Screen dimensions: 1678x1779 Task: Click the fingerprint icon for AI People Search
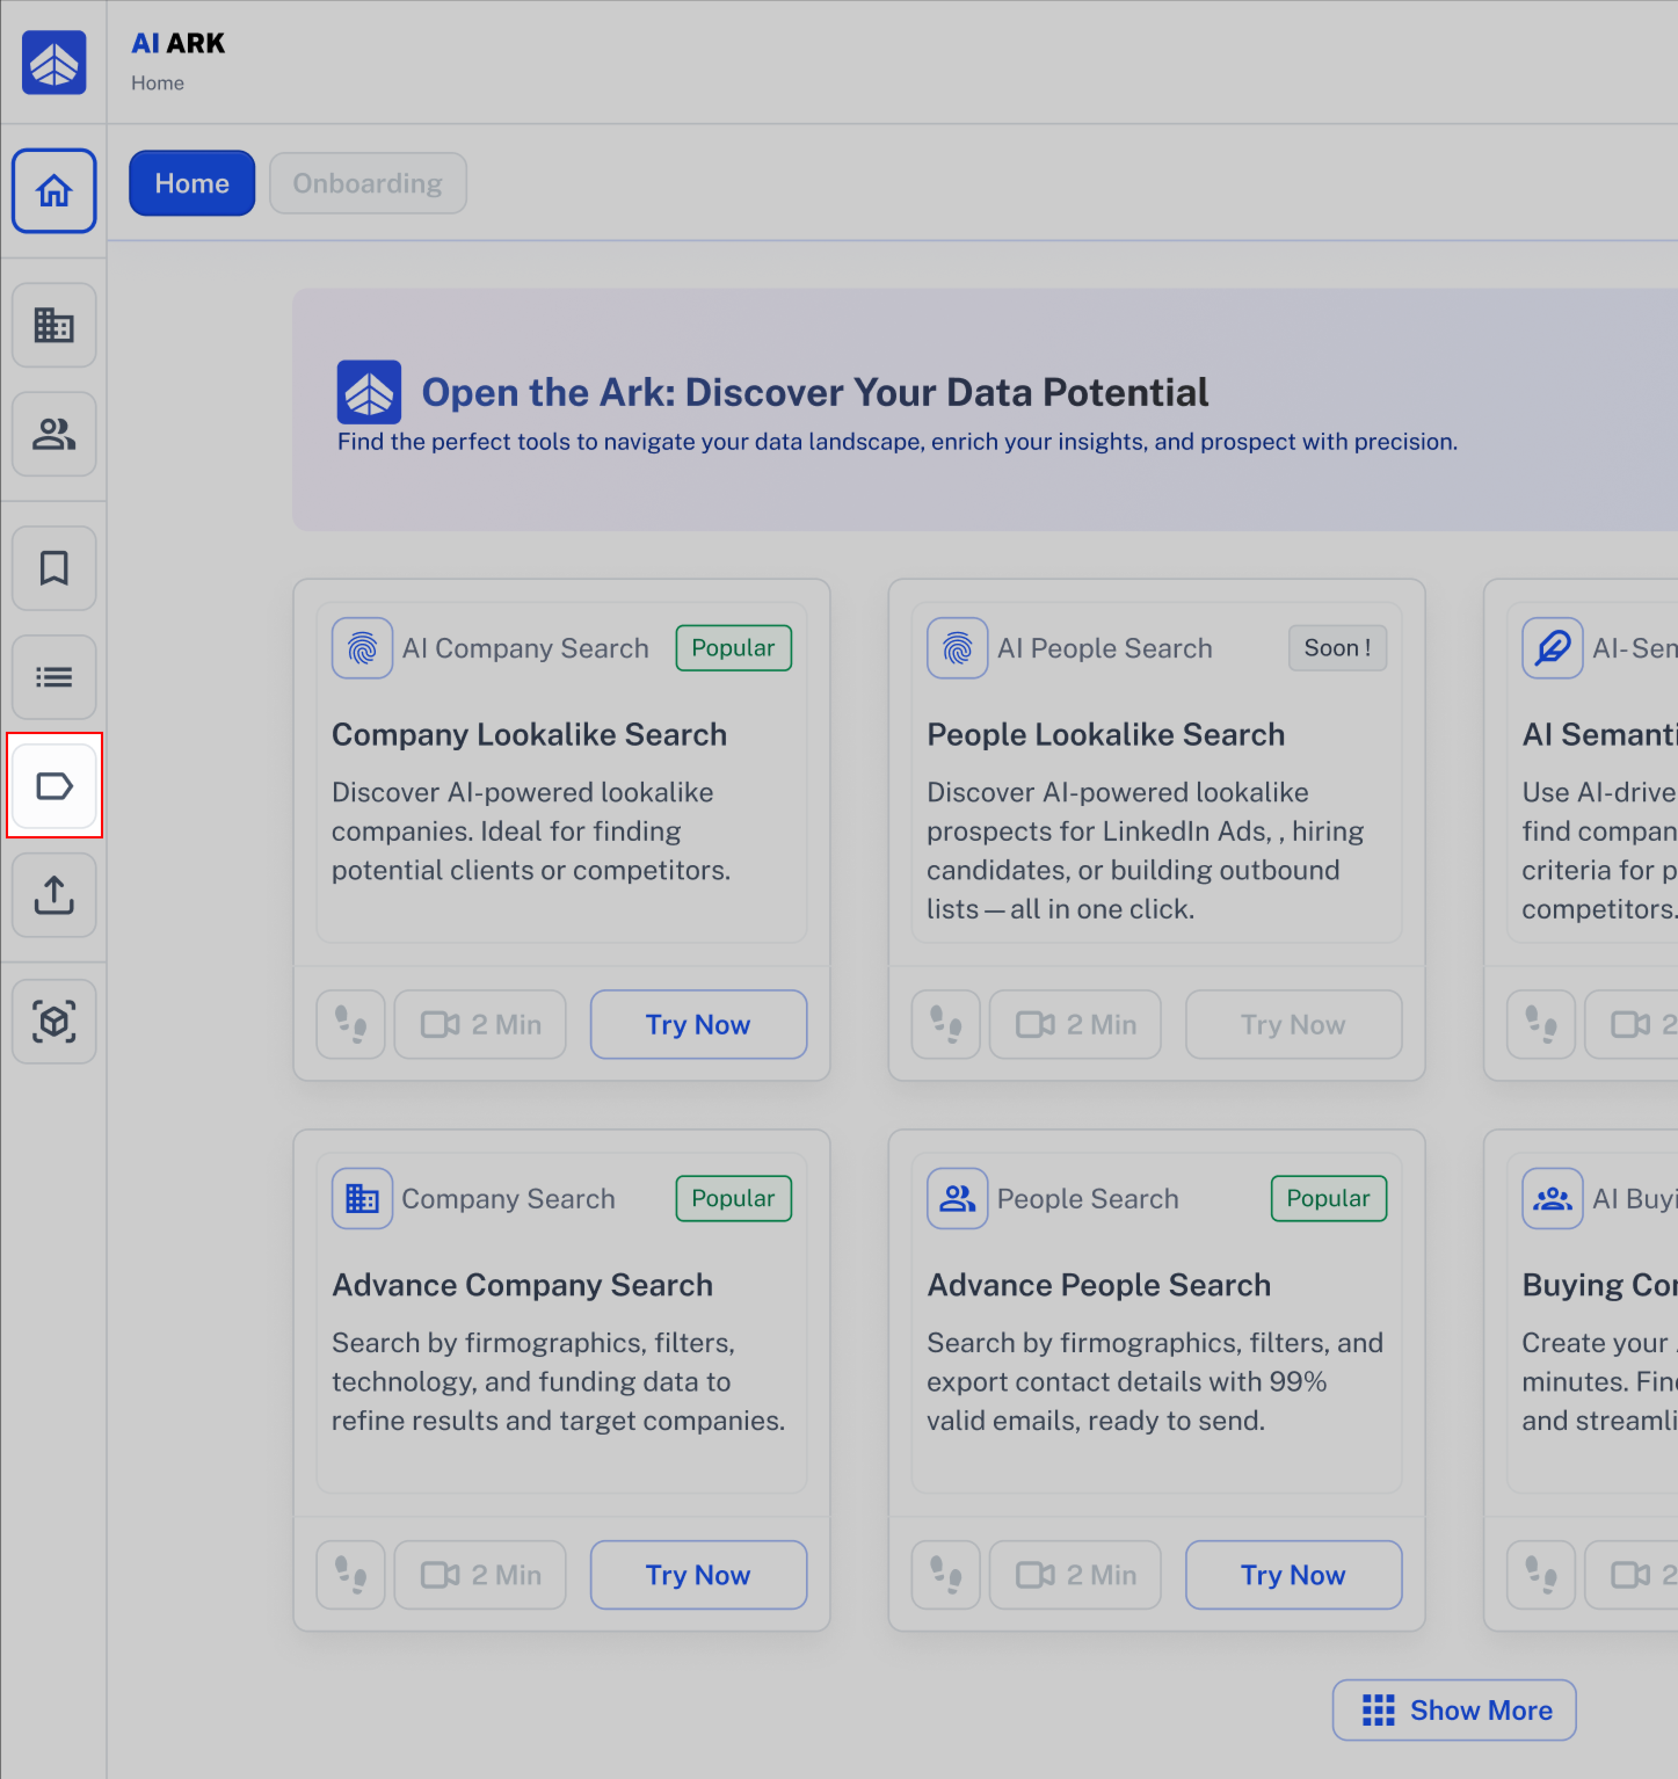click(957, 648)
